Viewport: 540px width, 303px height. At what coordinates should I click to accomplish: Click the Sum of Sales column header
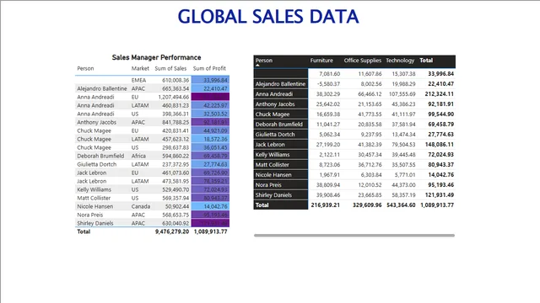[170, 68]
